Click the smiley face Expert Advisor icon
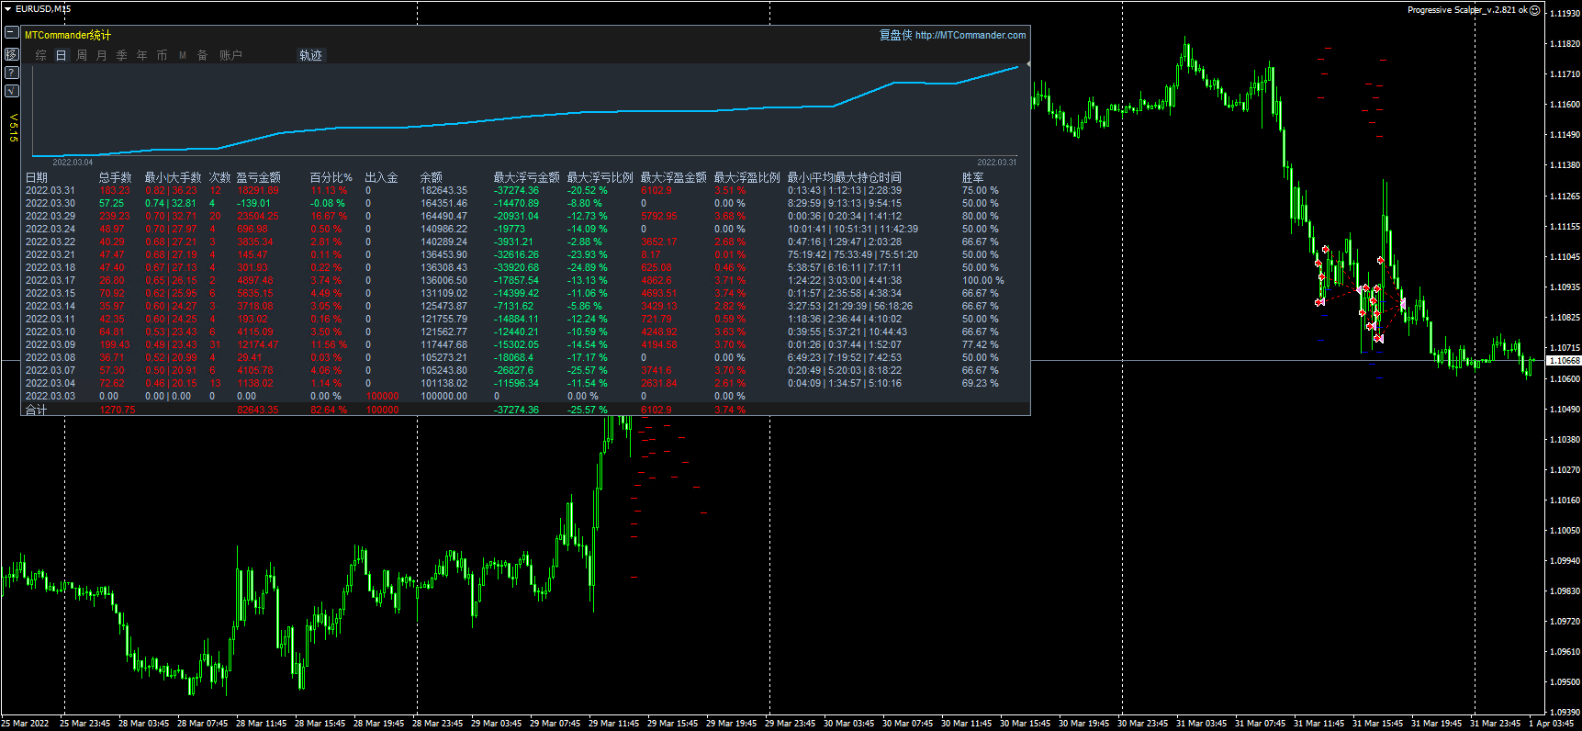The height and width of the screenshot is (731, 1582). (x=1534, y=10)
